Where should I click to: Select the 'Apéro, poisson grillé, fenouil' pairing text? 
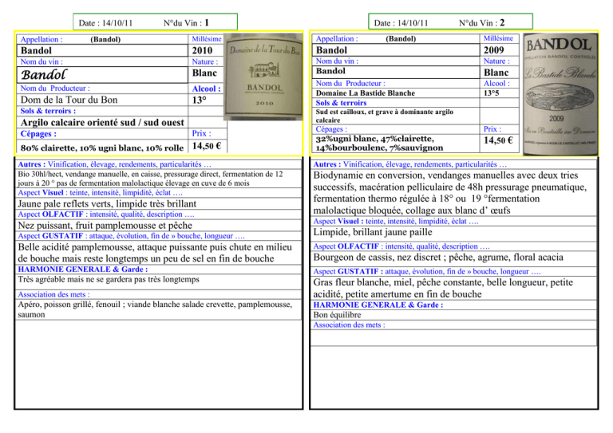(x=155, y=309)
